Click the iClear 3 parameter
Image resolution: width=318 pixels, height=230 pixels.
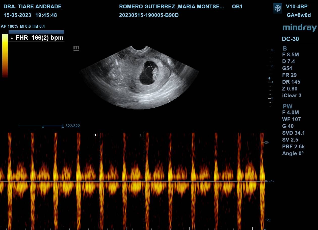[x=292, y=96]
